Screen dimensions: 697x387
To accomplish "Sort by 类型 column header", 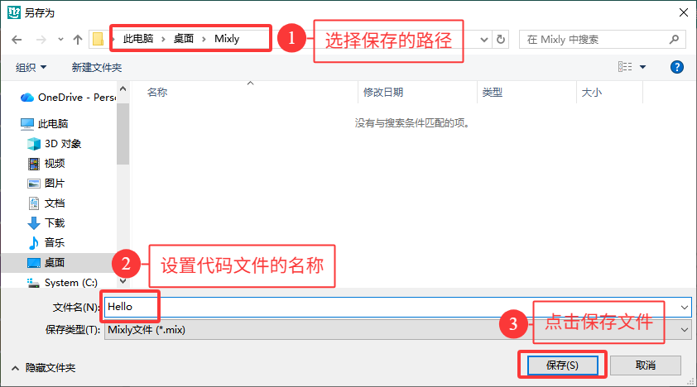I will click(493, 93).
